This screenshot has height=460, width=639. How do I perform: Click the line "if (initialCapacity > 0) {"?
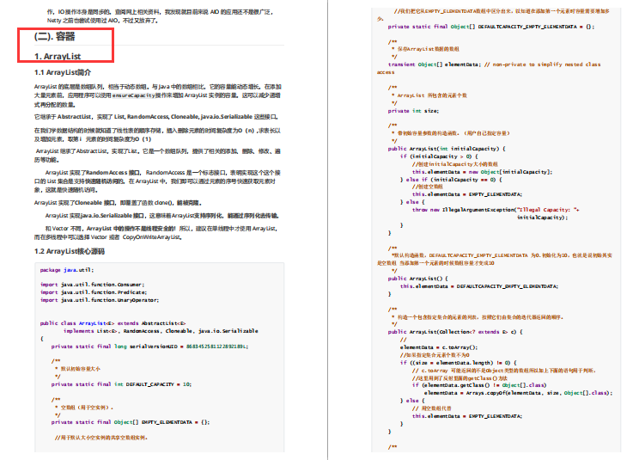pos(439,156)
